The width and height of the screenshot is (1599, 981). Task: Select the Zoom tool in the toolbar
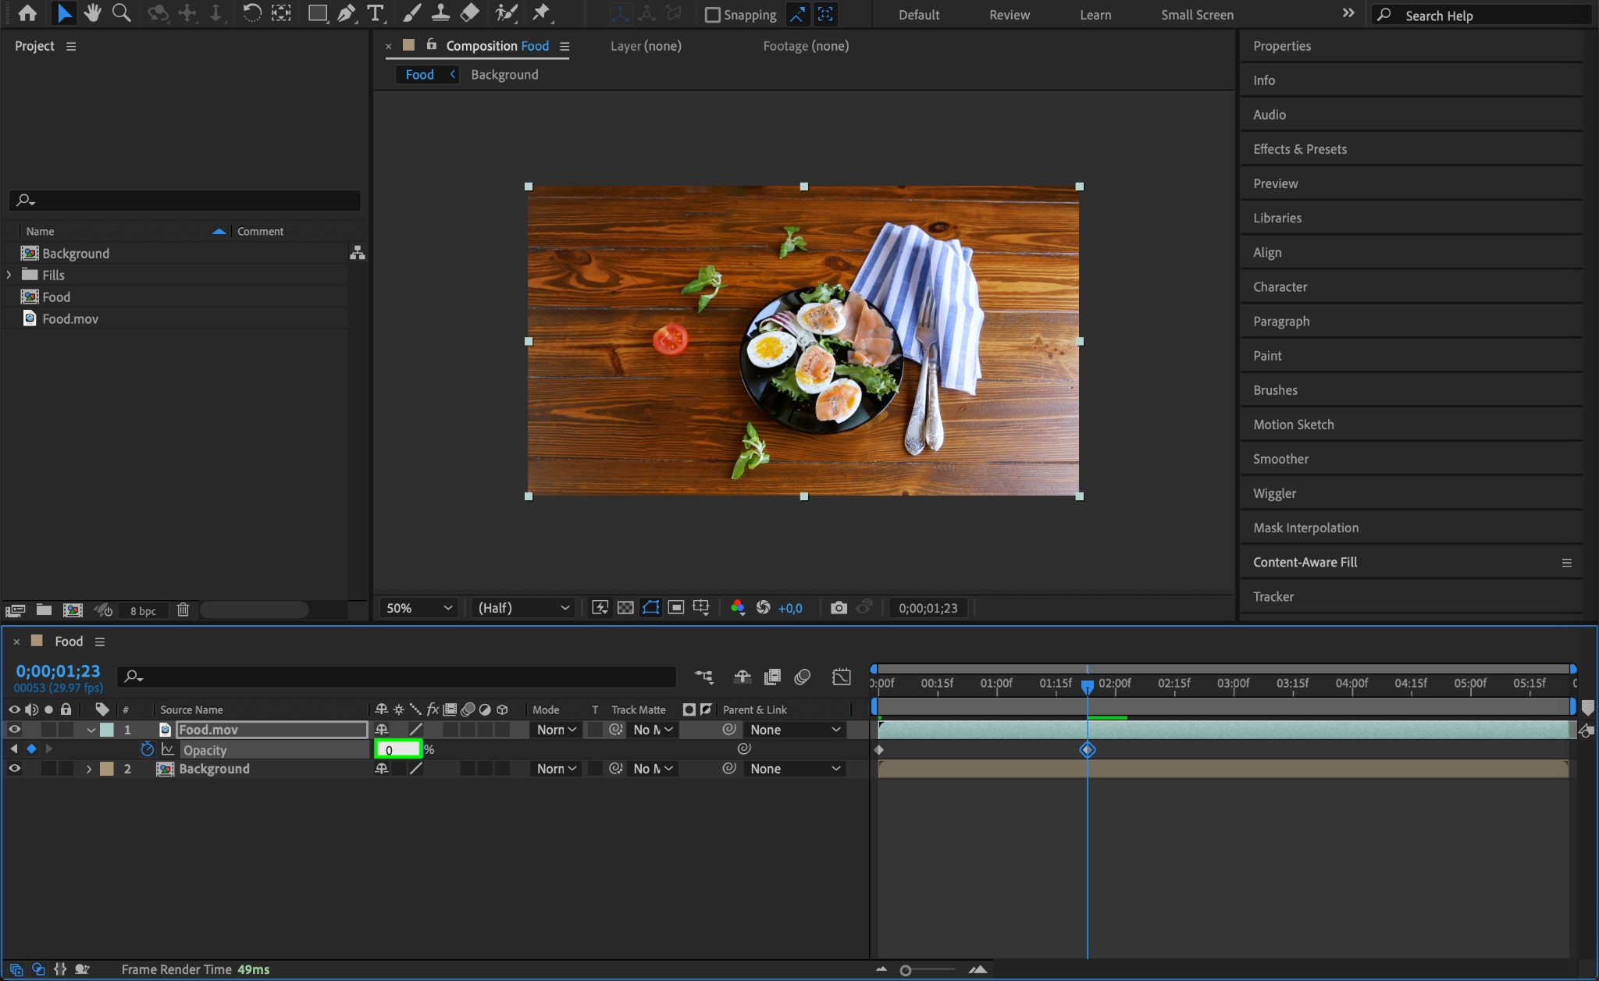[121, 13]
